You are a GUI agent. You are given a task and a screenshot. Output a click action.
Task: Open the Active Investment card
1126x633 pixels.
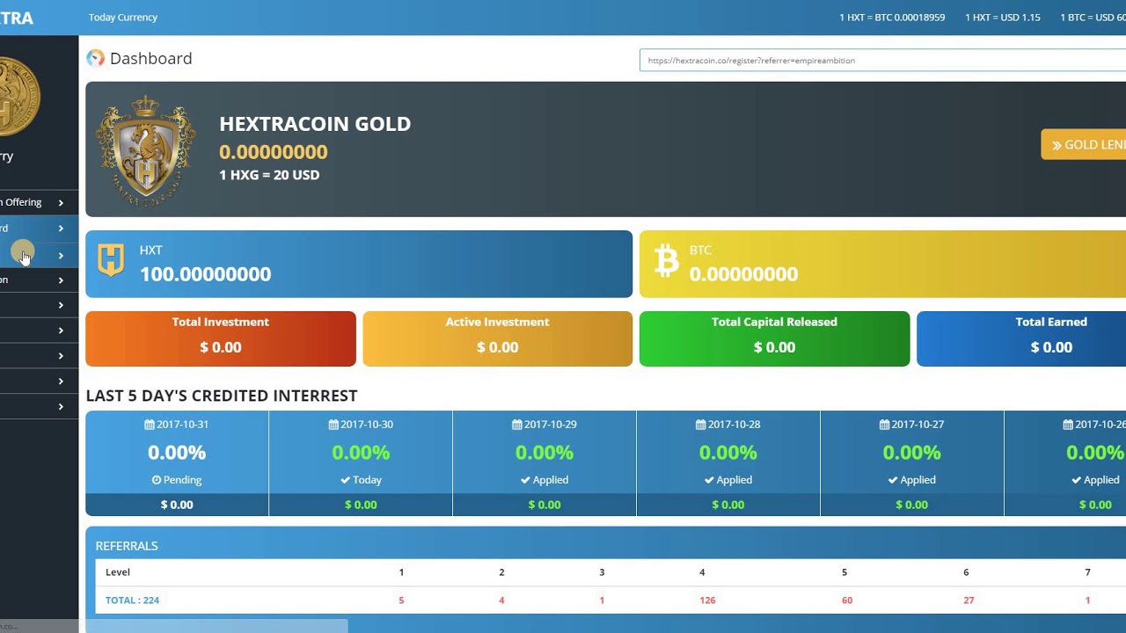(498, 338)
